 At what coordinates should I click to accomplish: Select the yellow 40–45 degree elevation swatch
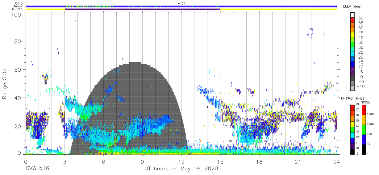pos(352,35)
